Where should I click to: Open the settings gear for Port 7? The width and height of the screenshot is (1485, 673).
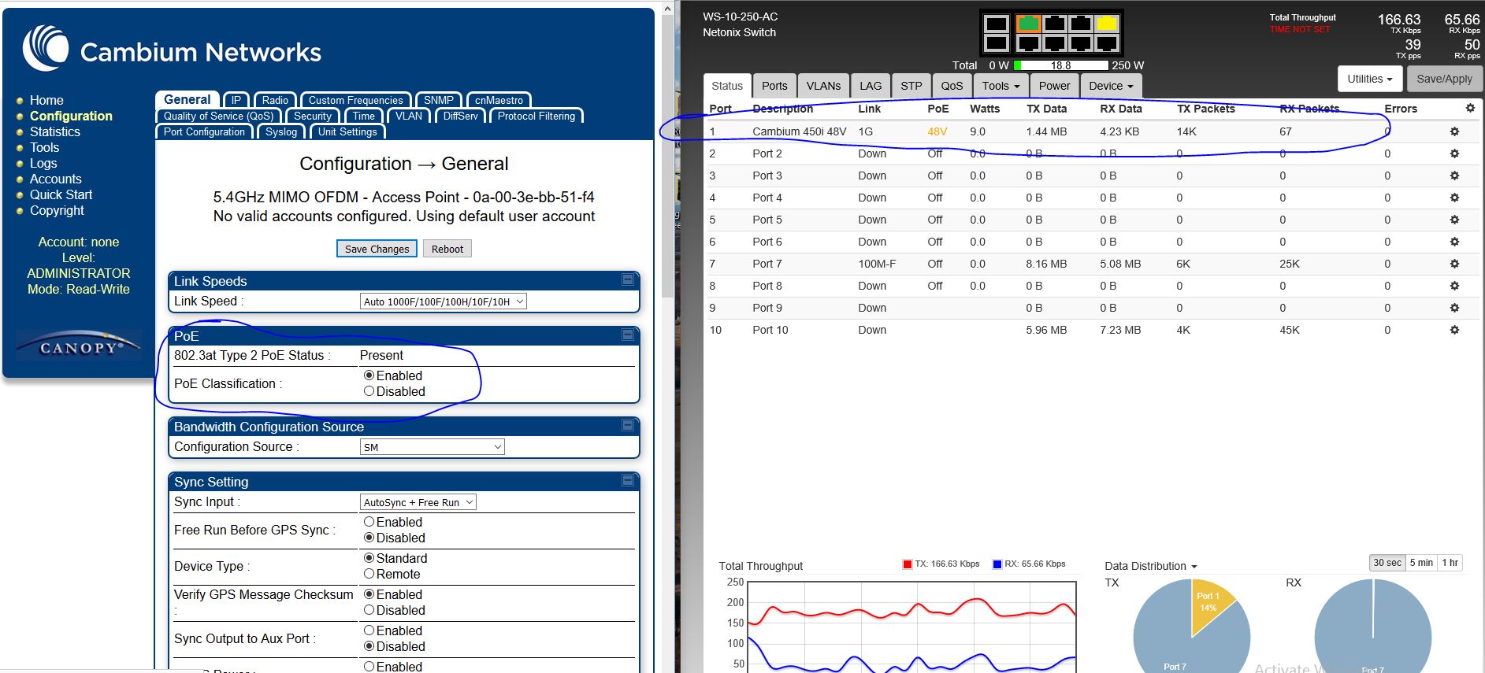(x=1454, y=264)
